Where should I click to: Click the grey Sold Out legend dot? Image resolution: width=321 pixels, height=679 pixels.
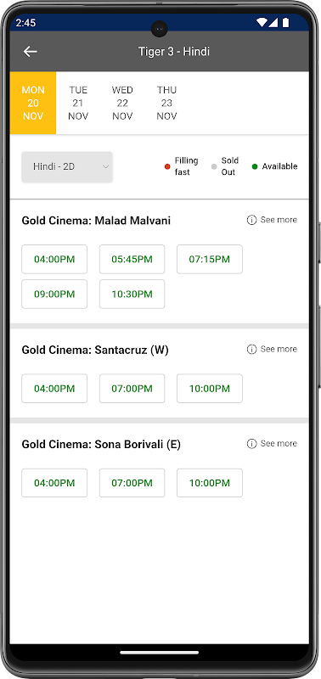(214, 166)
